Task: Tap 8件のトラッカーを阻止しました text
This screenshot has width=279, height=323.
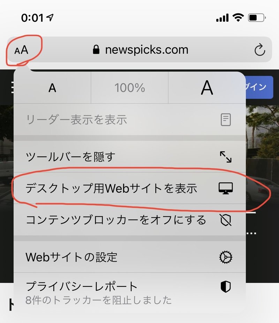Action: [x=99, y=300]
